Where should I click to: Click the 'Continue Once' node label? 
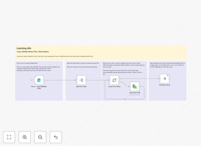(164, 85)
